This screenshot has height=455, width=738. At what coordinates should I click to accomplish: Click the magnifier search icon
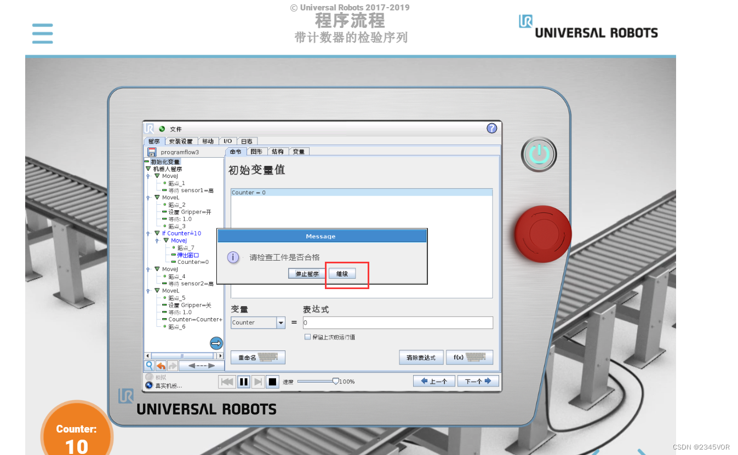[149, 365]
